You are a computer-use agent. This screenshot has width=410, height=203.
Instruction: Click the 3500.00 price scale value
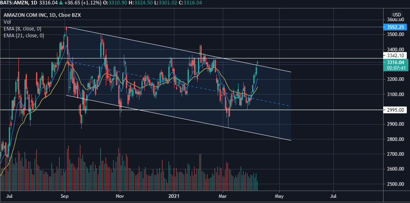(x=395, y=34)
